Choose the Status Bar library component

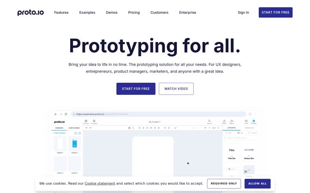coord(249,152)
